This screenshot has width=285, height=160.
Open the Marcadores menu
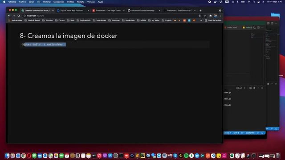coord(59,2)
